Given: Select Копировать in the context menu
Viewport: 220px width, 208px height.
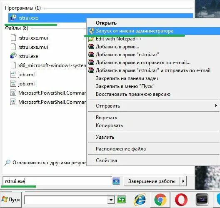Looking at the screenshot, I should pyautogui.click(x=153, y=125).
